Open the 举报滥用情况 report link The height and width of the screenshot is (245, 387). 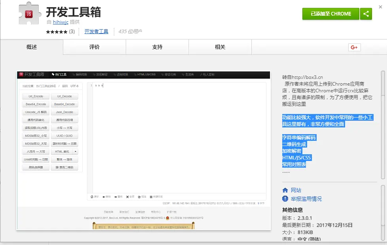point(306,199)
